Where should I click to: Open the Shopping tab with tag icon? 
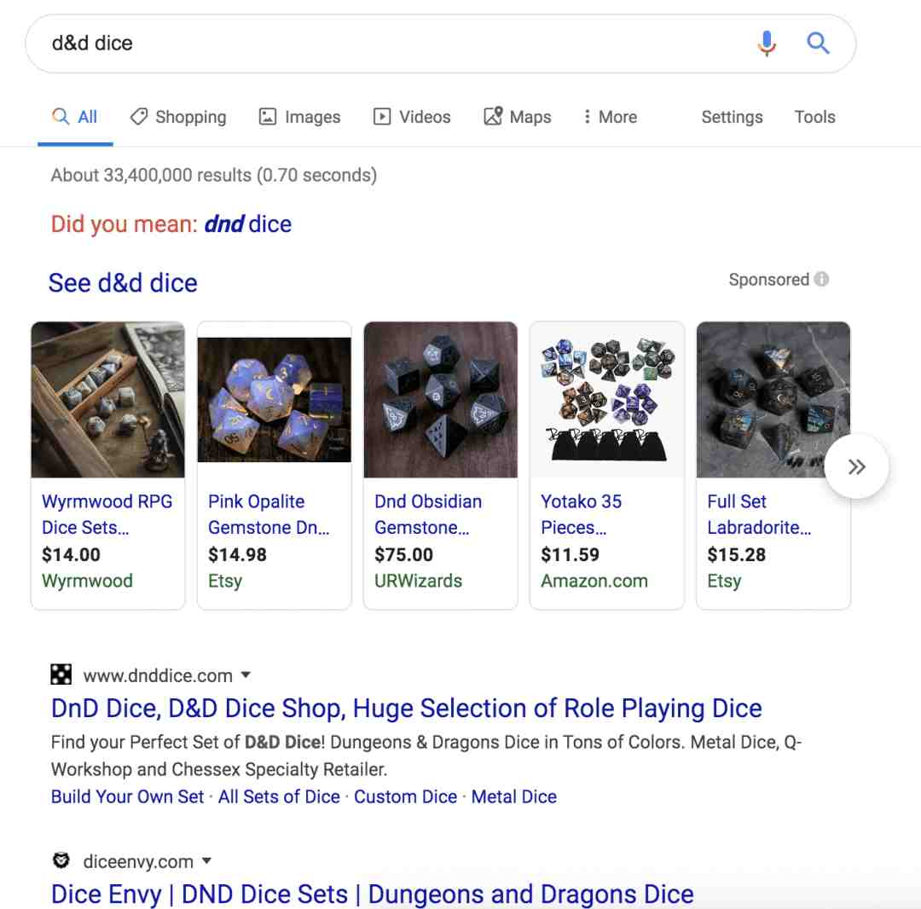[178, 117]
